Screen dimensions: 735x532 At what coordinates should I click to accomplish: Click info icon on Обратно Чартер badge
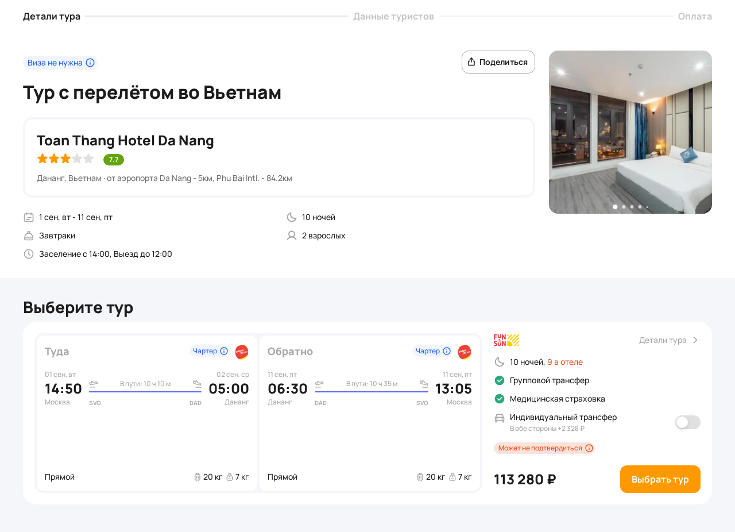[x=447, y=351]
